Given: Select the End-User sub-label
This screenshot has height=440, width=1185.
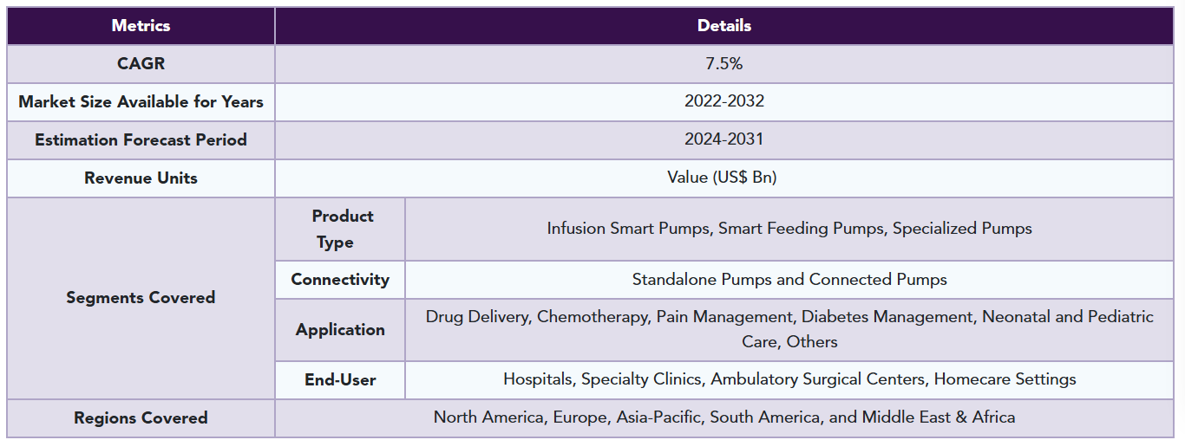Looking at the screenshot, I should click(x=340, y=380).
